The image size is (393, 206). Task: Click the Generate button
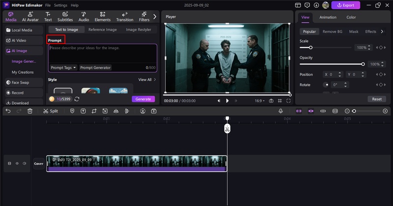point(143,99)
